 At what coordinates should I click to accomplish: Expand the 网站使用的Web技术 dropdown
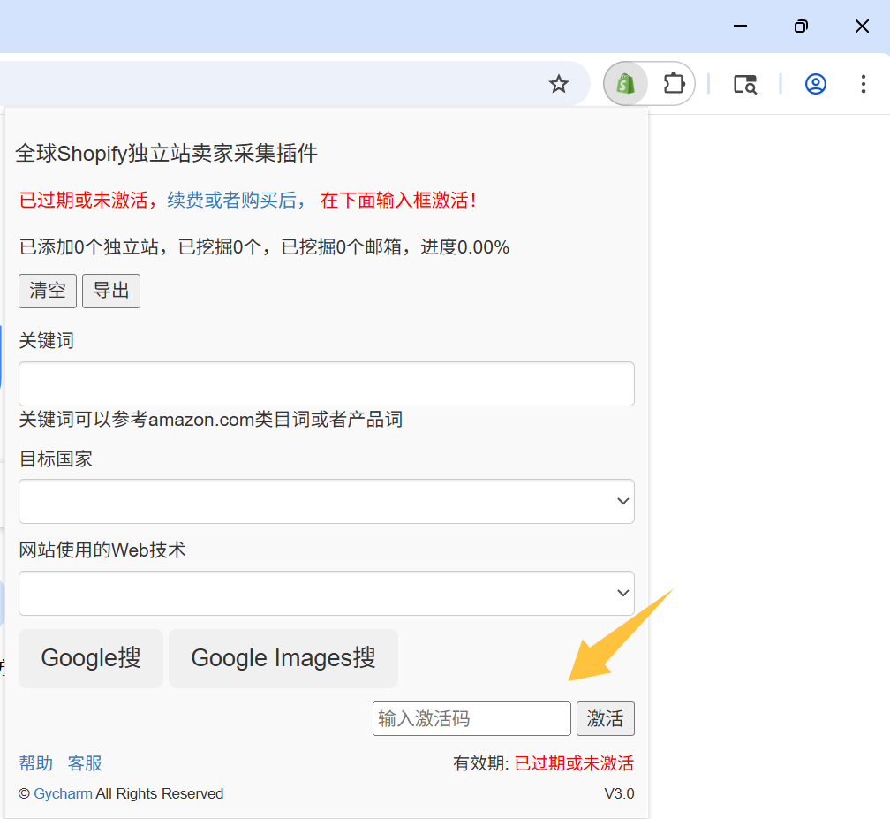click(x=327, y=594)
